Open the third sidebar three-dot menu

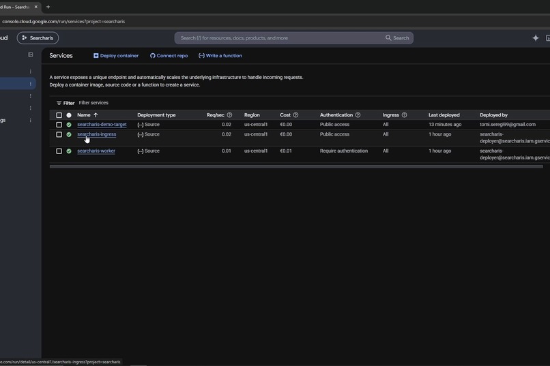coord(31,96)
